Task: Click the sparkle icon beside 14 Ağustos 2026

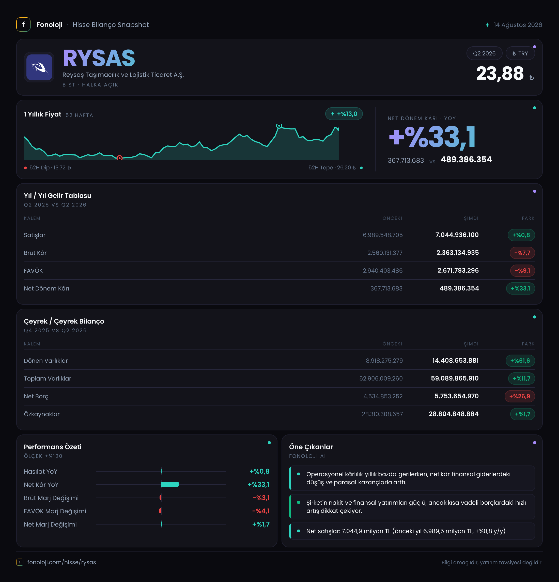Action: click(x=487, y=25)
